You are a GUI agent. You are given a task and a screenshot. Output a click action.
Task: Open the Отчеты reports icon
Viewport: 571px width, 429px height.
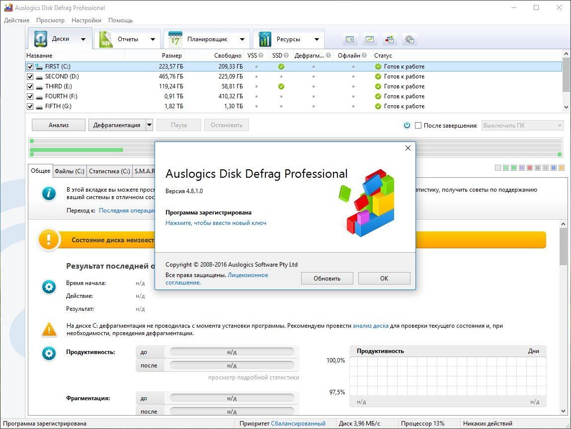pyautogui.click(x=106, y=39)
